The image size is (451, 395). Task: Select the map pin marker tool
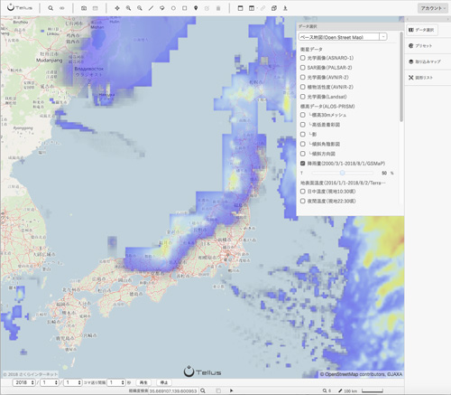pos(196,8)
